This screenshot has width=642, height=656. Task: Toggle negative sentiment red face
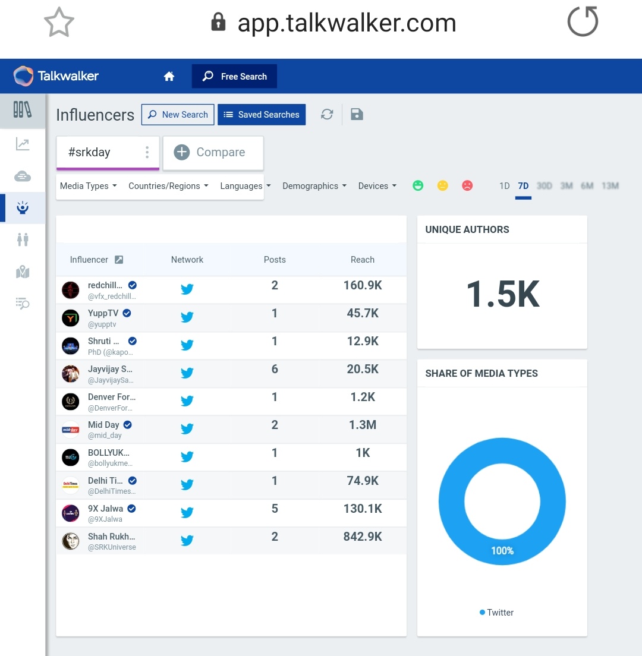[x=467, y=185]
